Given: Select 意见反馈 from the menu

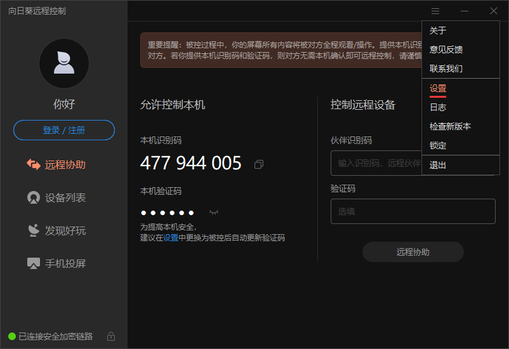Looking at the screenshot, I should pos(461,49).
